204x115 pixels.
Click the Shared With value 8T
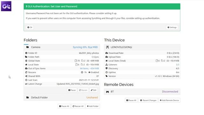(x=98, y=76)
